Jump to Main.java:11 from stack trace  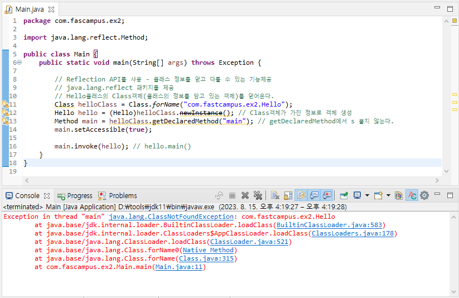coord(179,267)
